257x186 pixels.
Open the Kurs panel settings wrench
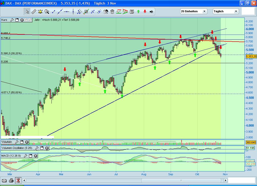point(12,20)
